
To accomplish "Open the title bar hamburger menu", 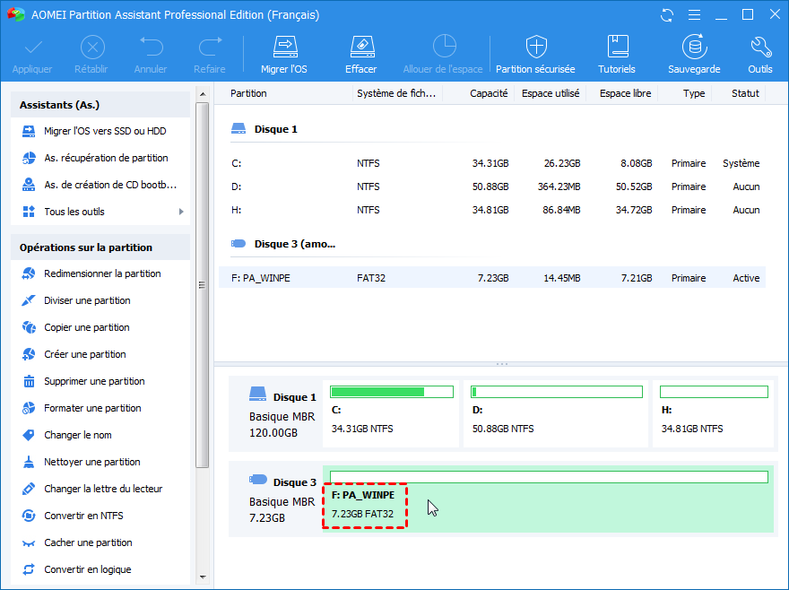I will click(x=693, y=15).
